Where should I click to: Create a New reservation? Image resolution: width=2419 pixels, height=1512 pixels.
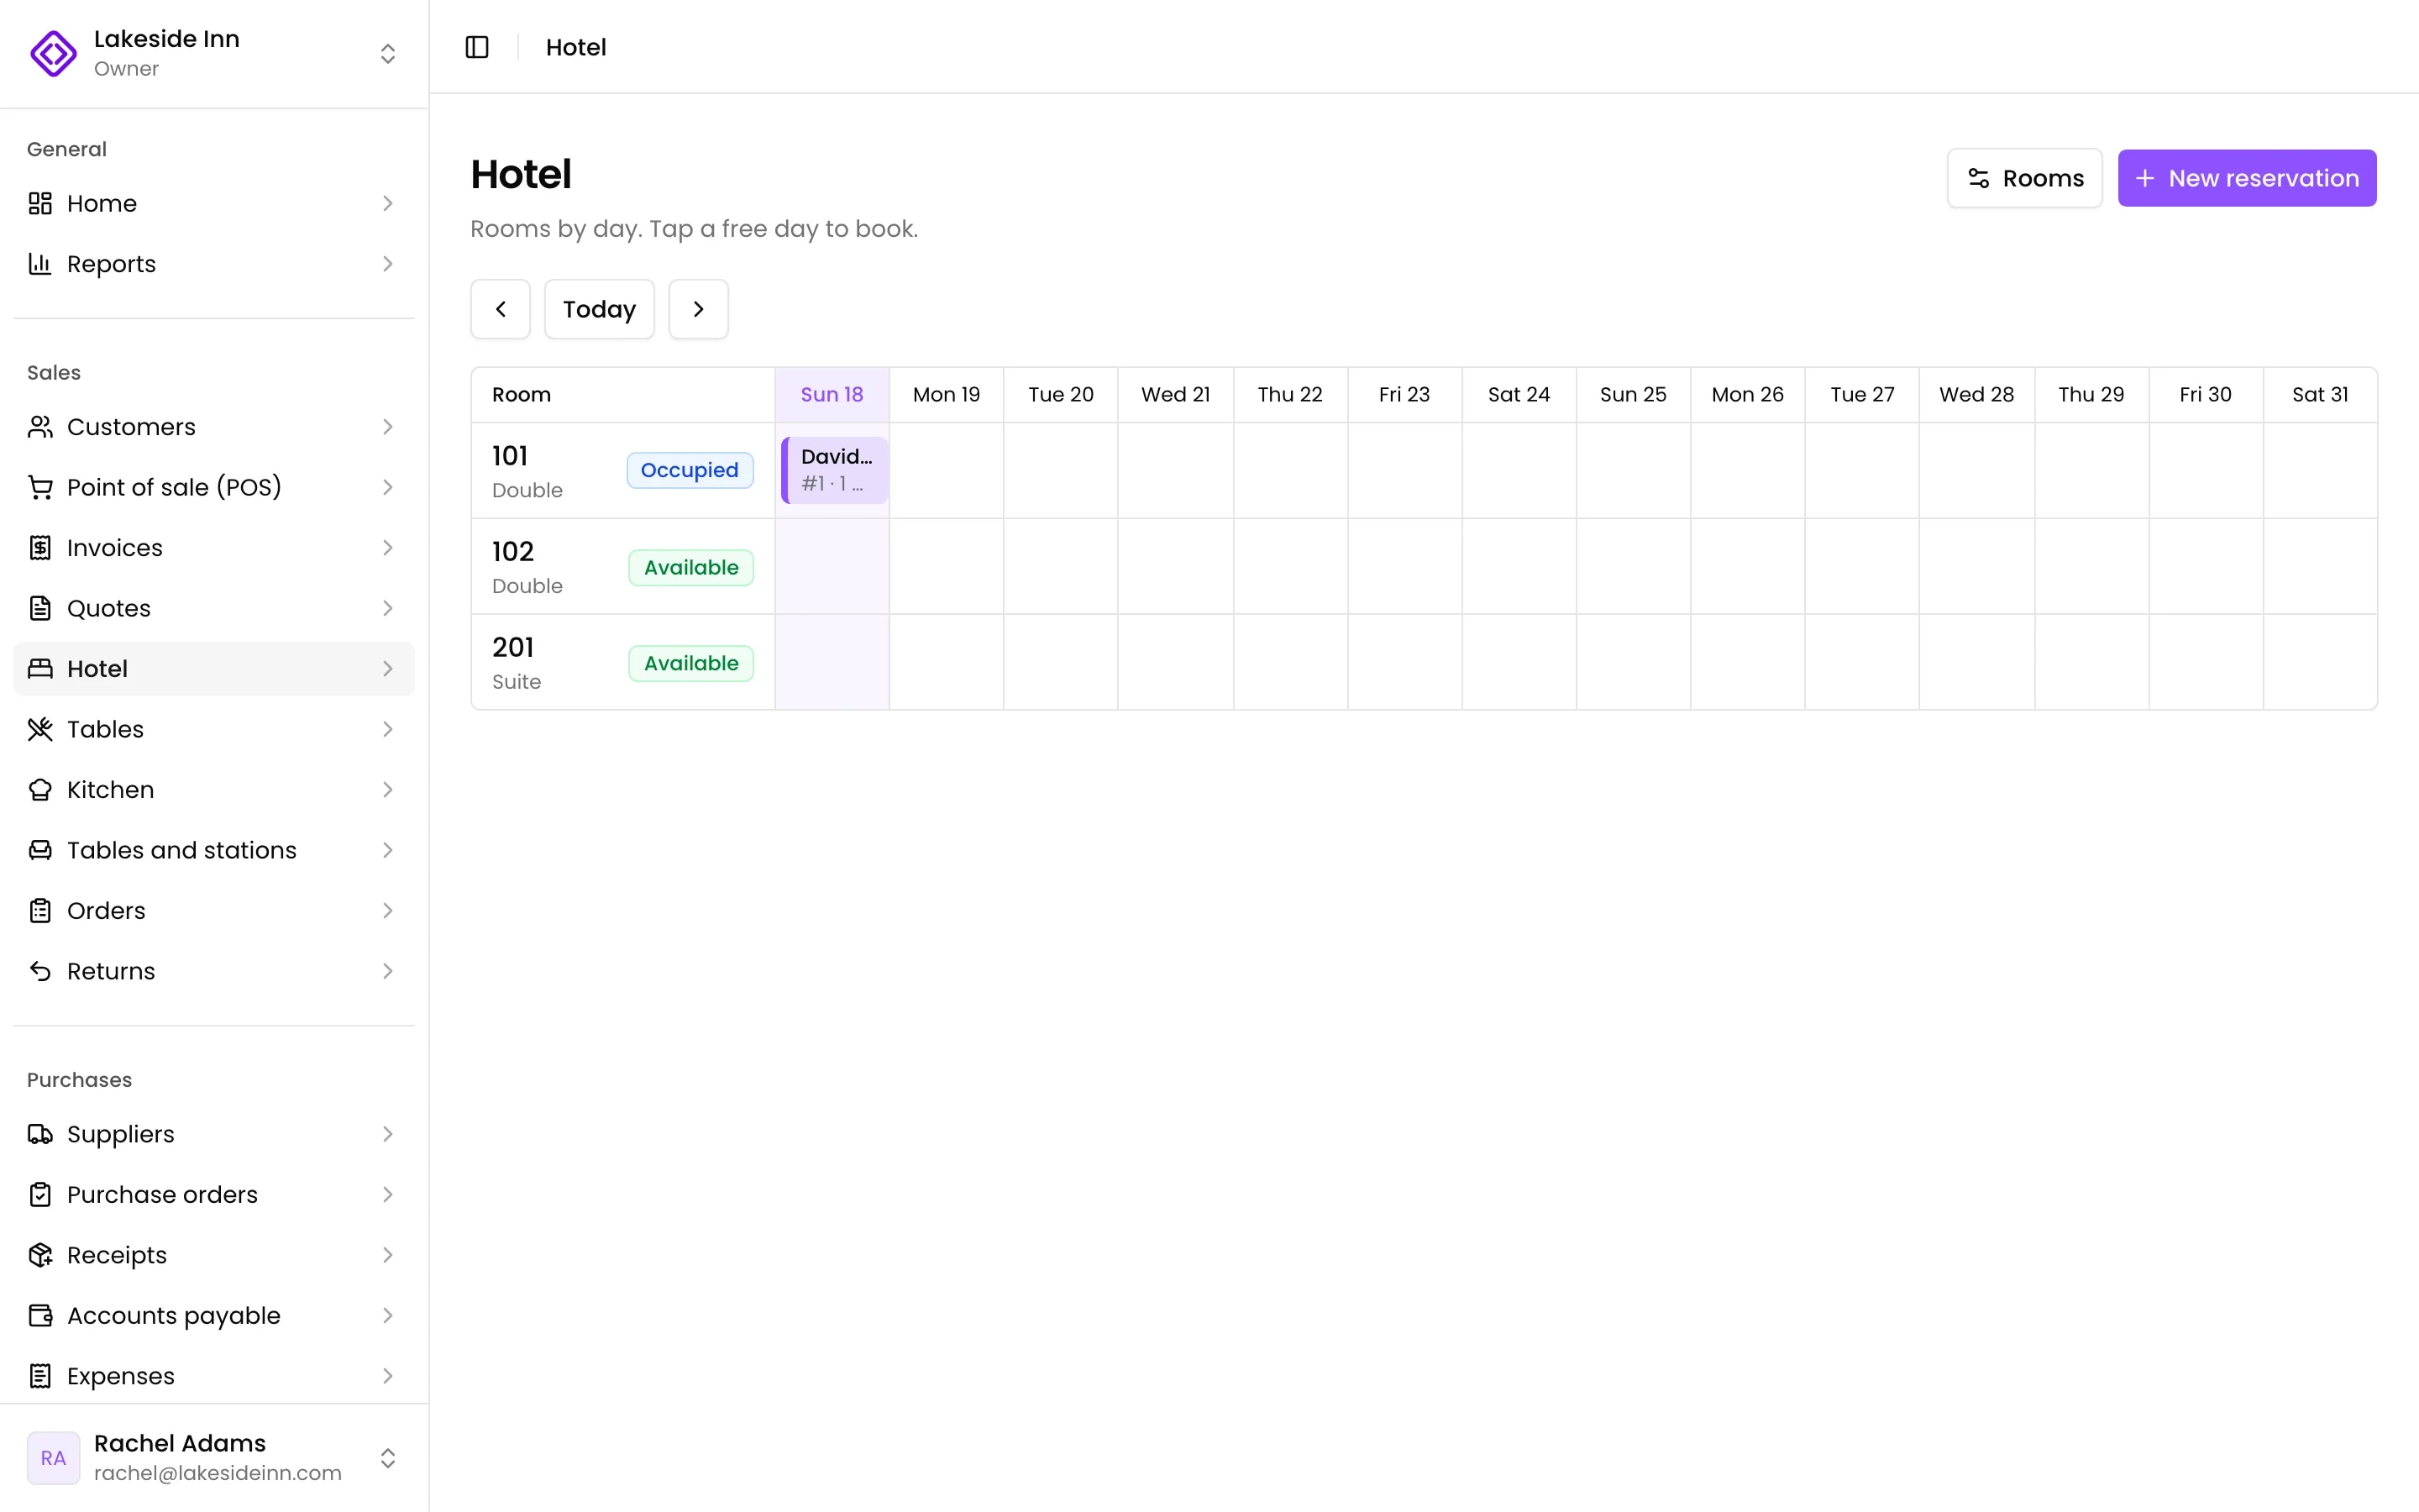tap(2247, 178)
